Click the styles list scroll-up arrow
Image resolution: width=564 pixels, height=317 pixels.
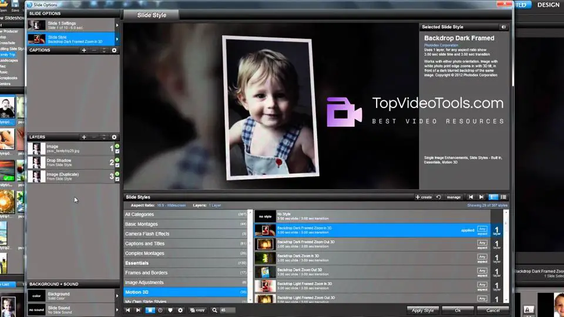point(506,213)
